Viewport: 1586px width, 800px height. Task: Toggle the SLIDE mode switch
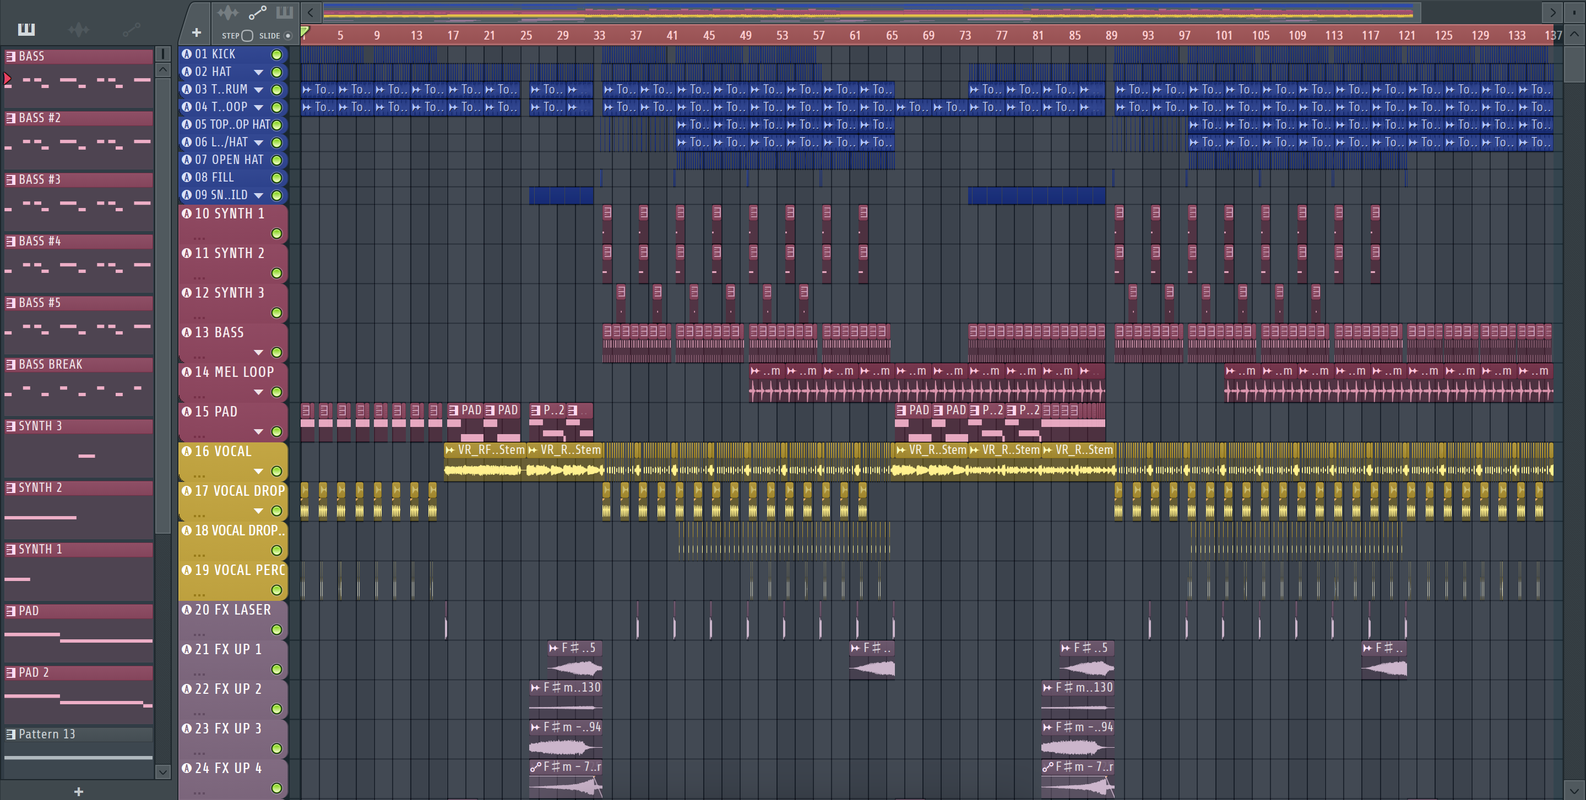(287, 36)
